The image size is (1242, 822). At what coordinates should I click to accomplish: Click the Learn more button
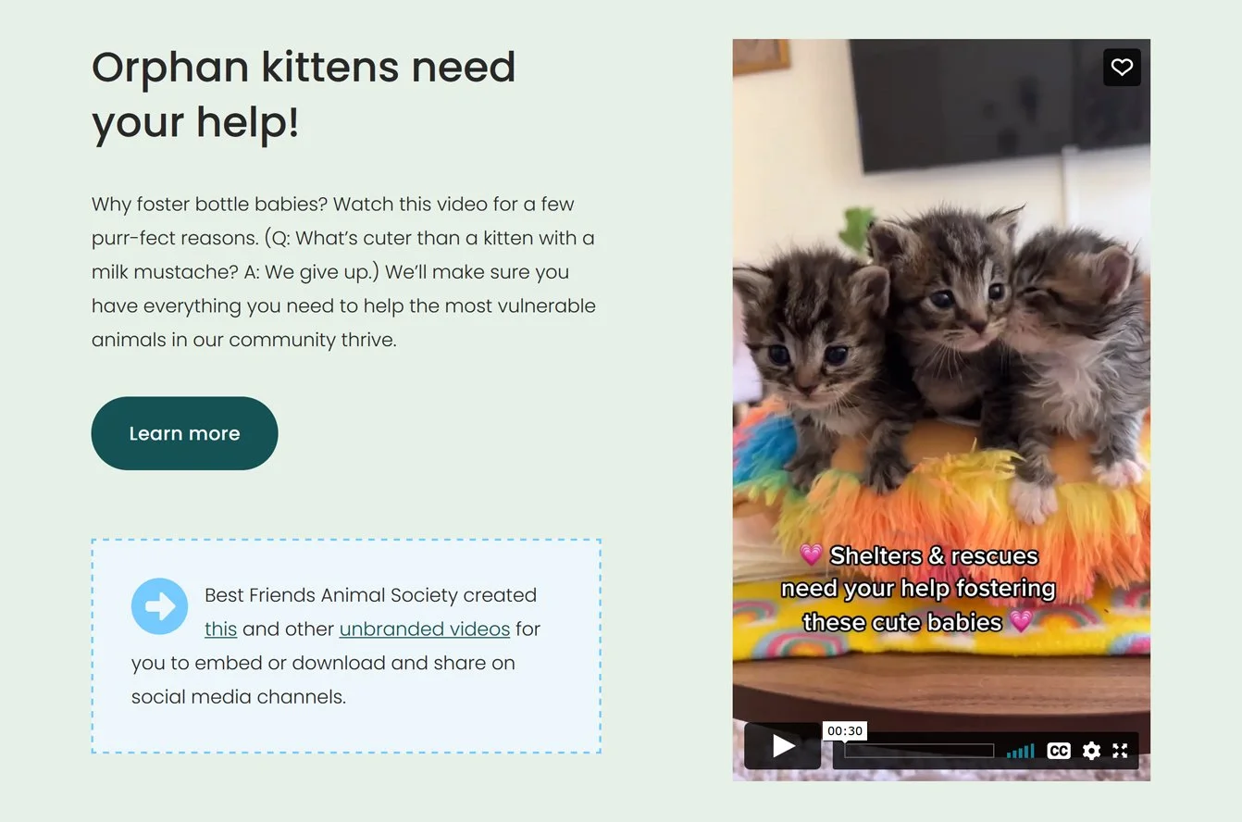(184, 433)
